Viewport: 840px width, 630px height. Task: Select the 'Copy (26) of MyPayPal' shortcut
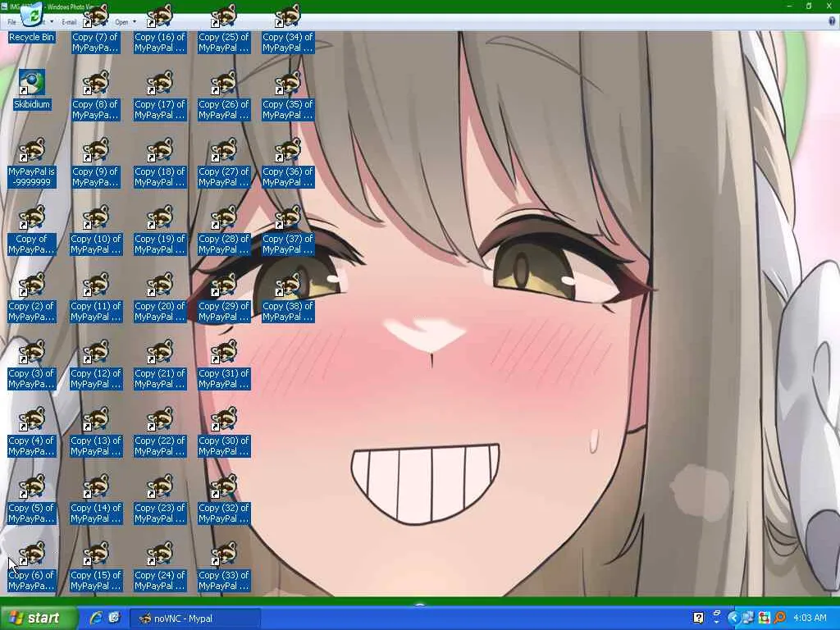pos(224,96)
